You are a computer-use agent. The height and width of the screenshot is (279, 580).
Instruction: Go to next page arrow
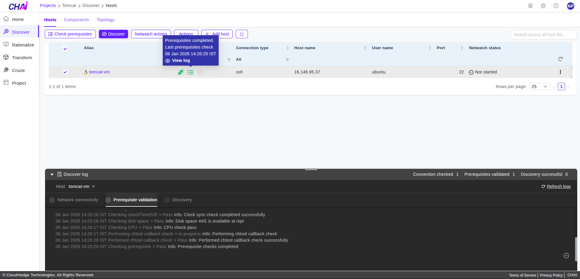coord(569,87)
